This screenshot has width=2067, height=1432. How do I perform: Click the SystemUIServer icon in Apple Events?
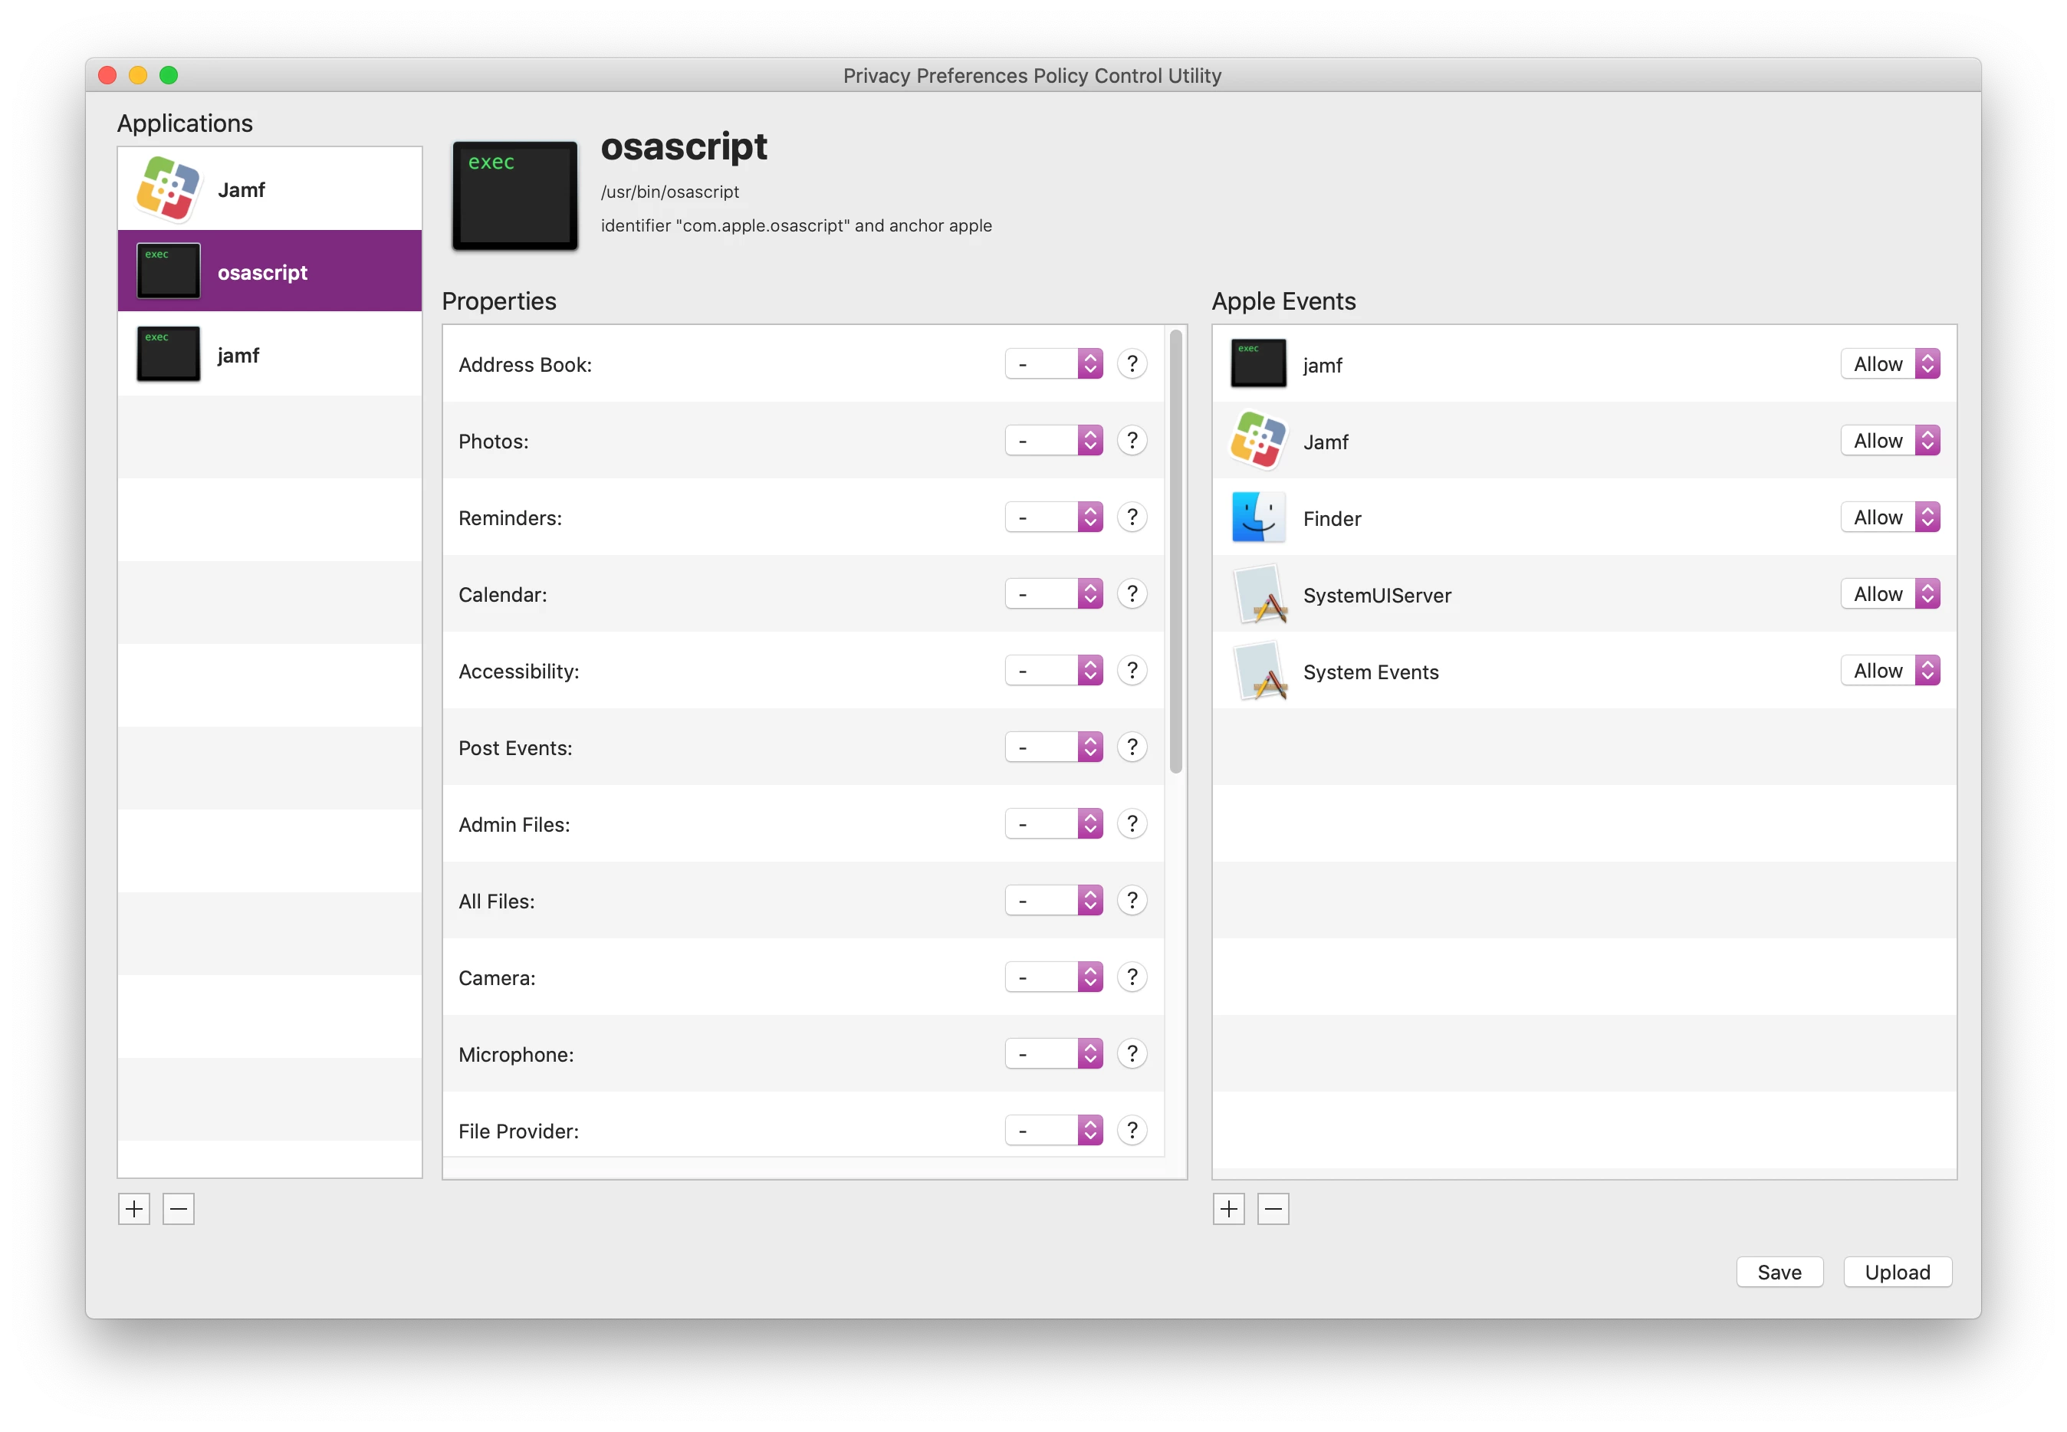[1260, 594]
